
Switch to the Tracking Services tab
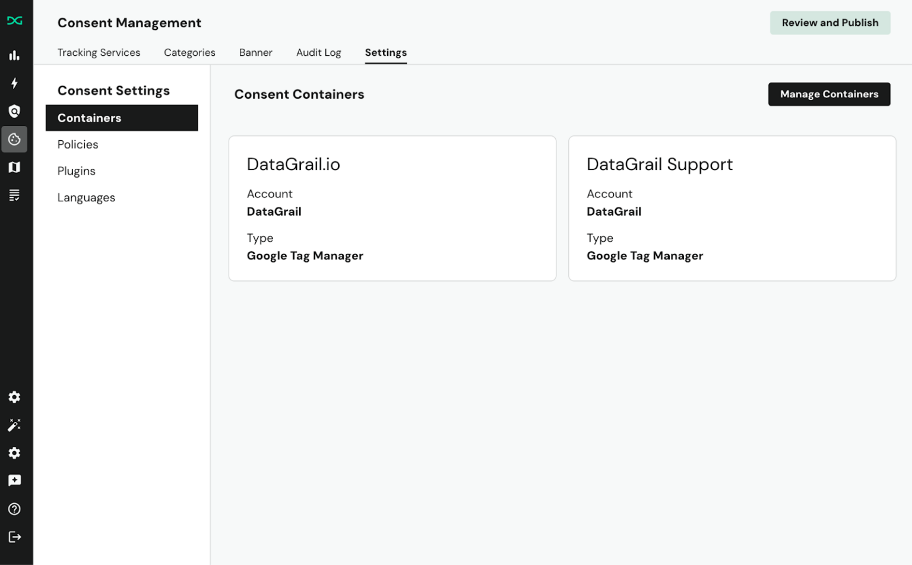[99, 53]
